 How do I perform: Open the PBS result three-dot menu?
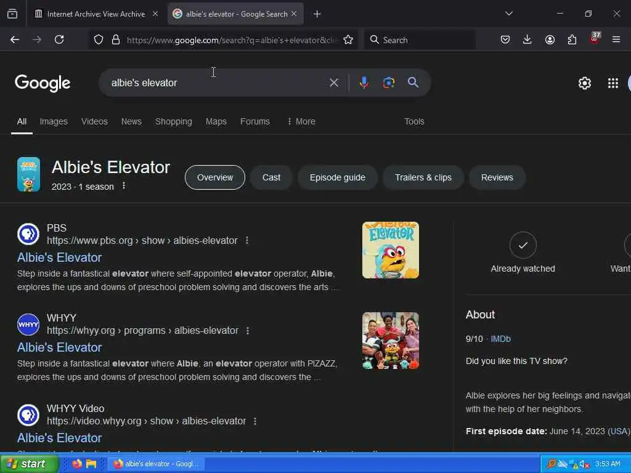click(247, 241)
